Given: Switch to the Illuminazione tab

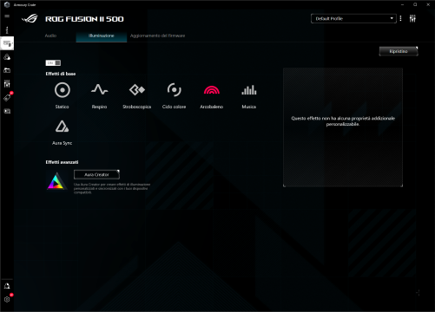Looking at the screenshot, I should [x=102, y=36].
